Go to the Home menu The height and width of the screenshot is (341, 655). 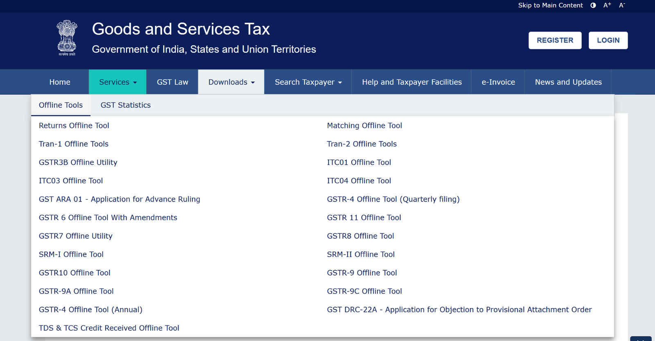coord(60,82)
